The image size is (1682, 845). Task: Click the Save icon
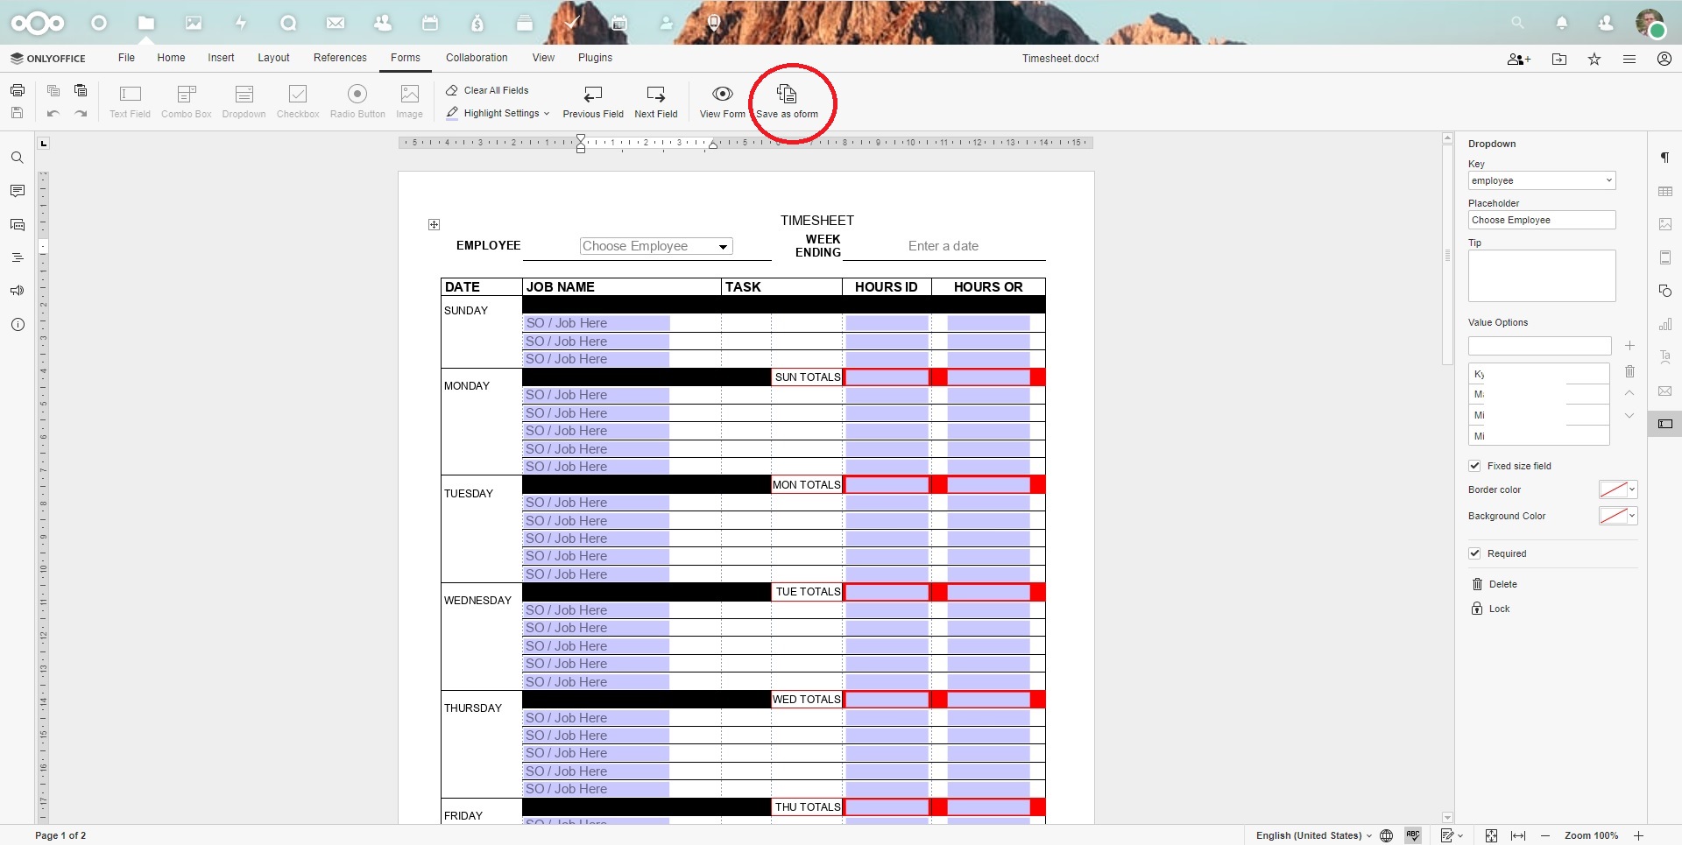tap(17, 113)
